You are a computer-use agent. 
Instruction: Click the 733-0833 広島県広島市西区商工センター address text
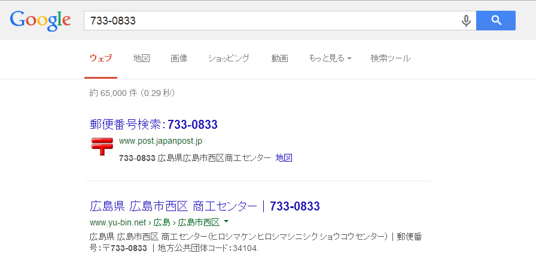195,158
